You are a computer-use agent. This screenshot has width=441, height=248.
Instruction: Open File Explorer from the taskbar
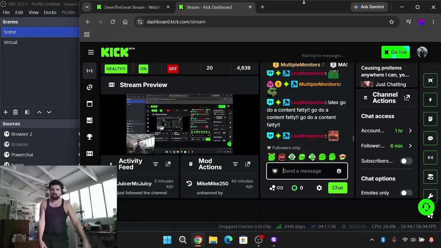[x=213, y=240]
